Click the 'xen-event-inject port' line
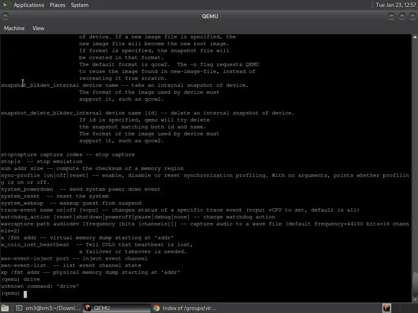 (74, 258)
